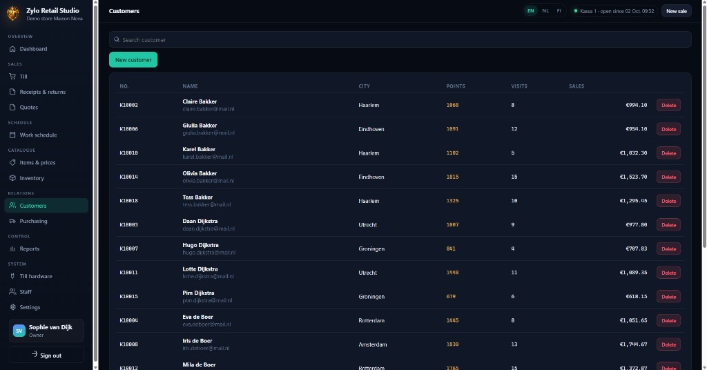Click the Sign out arrow icon
The height and width of the screenshot is (370, 707).
(35, 355)
